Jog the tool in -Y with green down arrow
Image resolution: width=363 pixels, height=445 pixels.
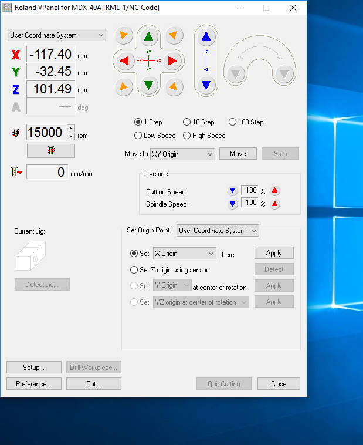pos(148,85)
